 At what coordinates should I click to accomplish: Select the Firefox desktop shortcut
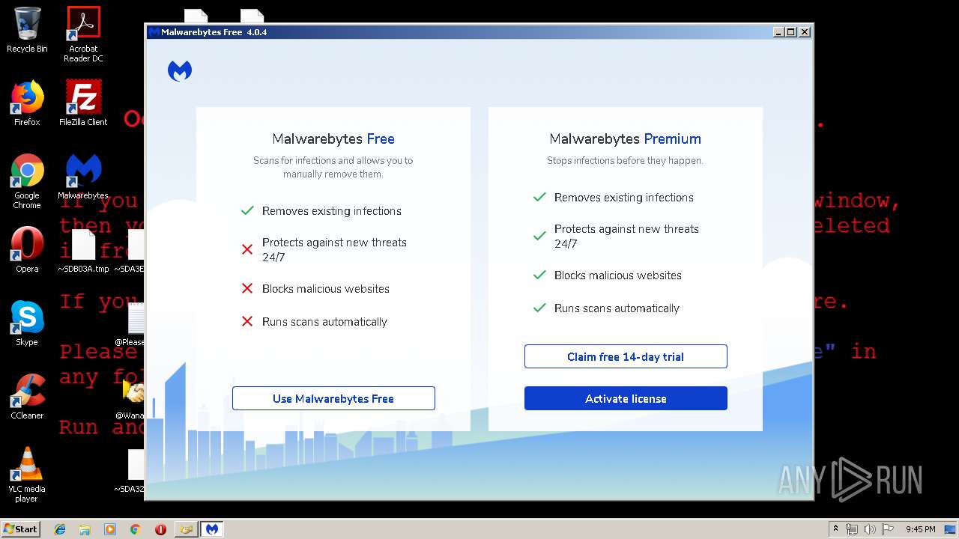tap(27, 103)
